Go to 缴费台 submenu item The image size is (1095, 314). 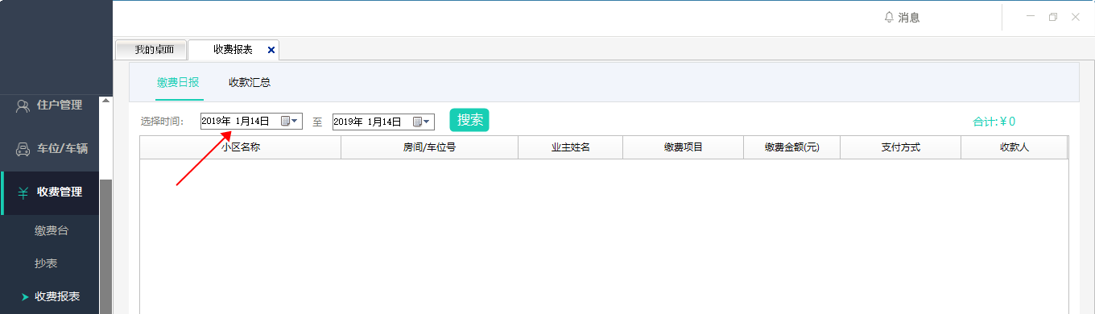pyautogui.click(x=52, y=231)
